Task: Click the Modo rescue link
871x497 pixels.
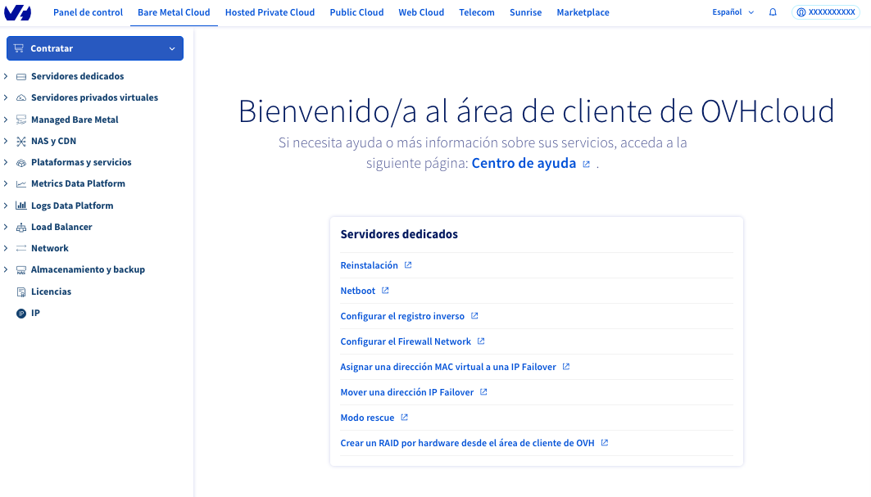Action: coord(368,417)
